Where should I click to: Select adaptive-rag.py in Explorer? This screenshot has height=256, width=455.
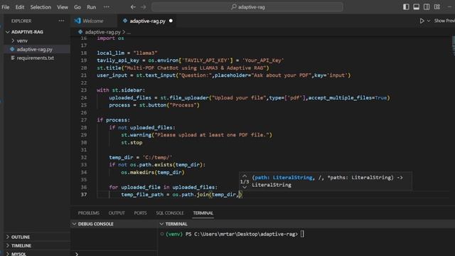tap(36, 49)
